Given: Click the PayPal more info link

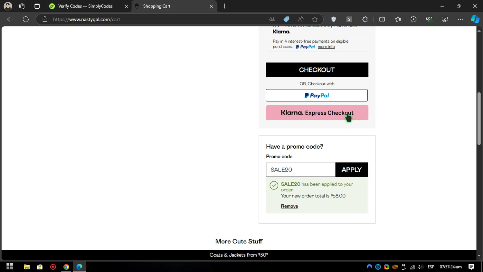Looking at the screenshot, I should 326,47.
